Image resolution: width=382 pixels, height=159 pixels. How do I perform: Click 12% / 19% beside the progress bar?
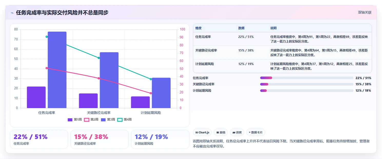(363, 91)
